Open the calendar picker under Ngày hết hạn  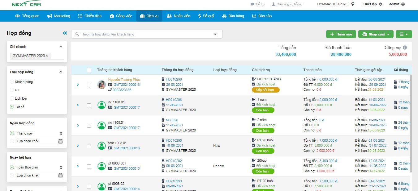61,175
